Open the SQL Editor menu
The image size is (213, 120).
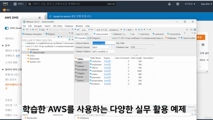58,26
